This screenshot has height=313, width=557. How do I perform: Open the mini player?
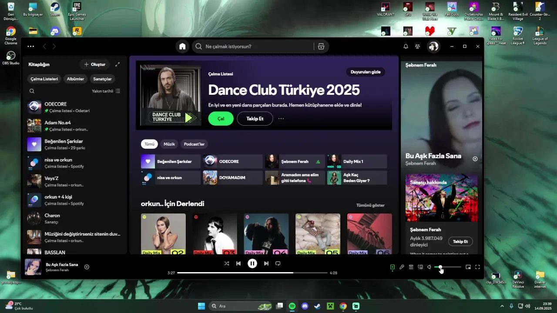click(x=468, y=267)
